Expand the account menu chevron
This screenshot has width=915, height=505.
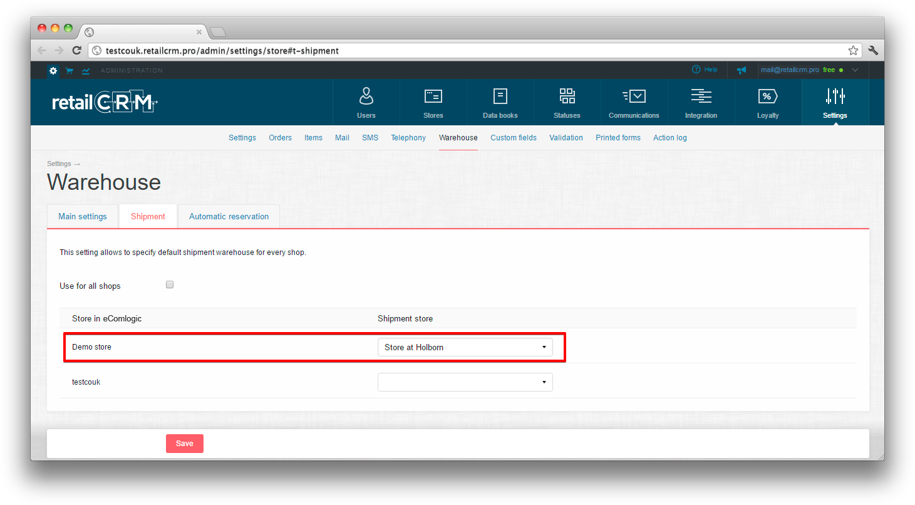(856, 70)
